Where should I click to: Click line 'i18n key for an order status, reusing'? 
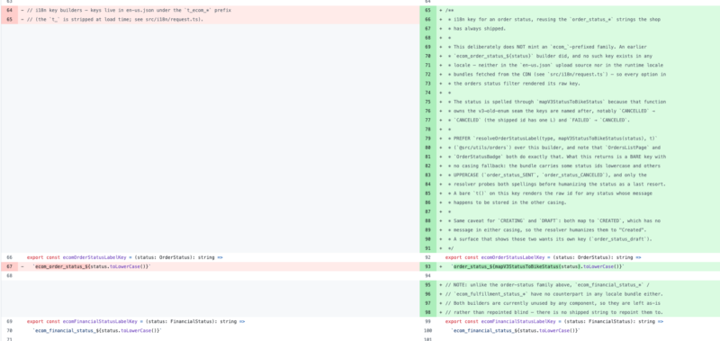[x=556, y=19]
